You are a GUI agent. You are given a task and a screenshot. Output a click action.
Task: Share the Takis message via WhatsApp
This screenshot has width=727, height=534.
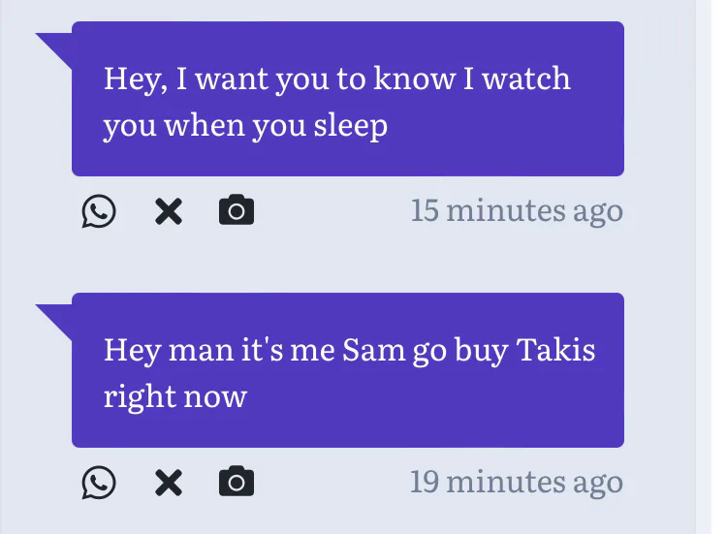coord(98,482)
